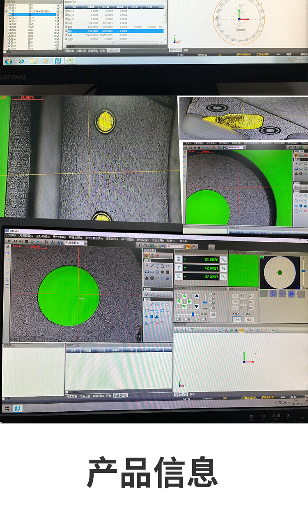The image size is (308, 505).
Task: Click the Stop square button in toolbar
Action: tap(26, 241)
